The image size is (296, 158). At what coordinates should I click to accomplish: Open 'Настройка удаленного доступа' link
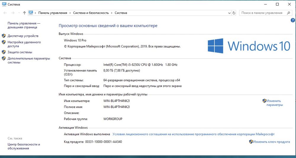pyautogui.click(x=24, y=44)
